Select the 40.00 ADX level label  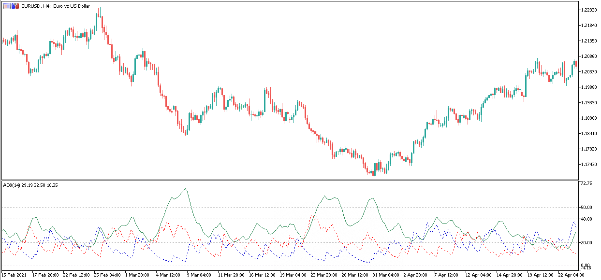click(x=586, y=219)
